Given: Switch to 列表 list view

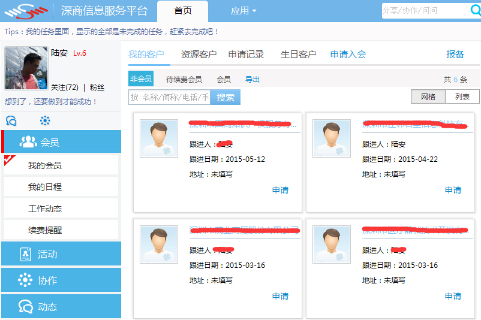Looking at the screenshot, I should (462, 97).
